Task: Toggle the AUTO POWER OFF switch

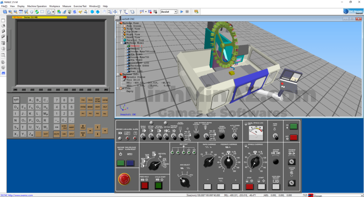Action: pyautogui.click(x=235, y=136)
